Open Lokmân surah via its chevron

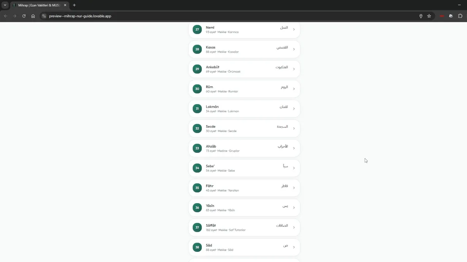point(294,109)
